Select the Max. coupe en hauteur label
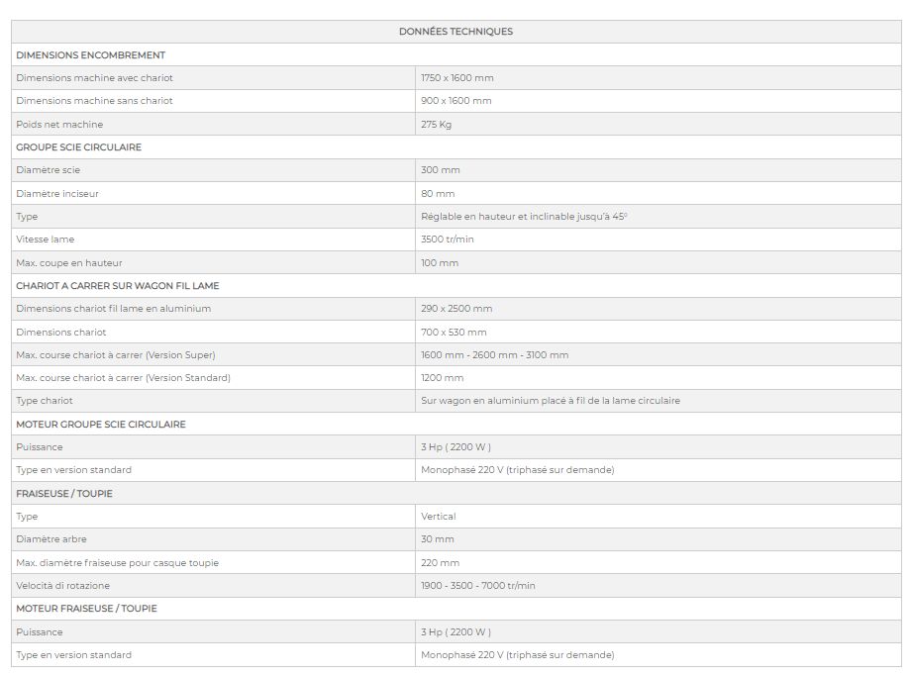This screenshot has width=910, height=674. [x=69, y=263]
